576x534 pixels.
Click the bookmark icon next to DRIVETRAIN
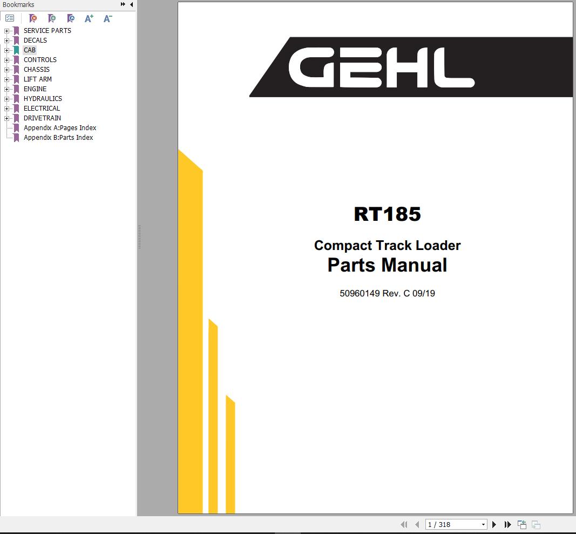(x=16, y=118)
